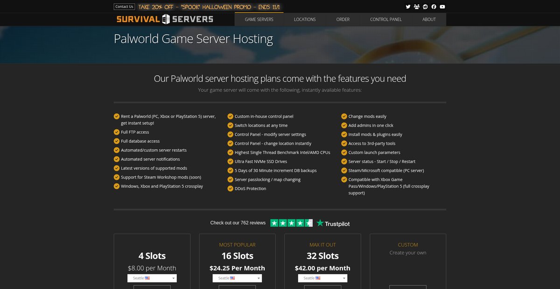Click 'Automated/custom server restarts' feature
560x289 pixels.
(154, 150)
